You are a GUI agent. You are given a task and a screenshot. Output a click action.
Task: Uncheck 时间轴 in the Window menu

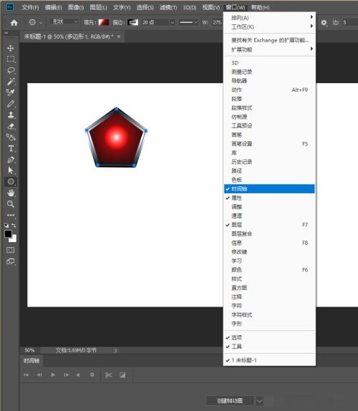click(269, 189)
